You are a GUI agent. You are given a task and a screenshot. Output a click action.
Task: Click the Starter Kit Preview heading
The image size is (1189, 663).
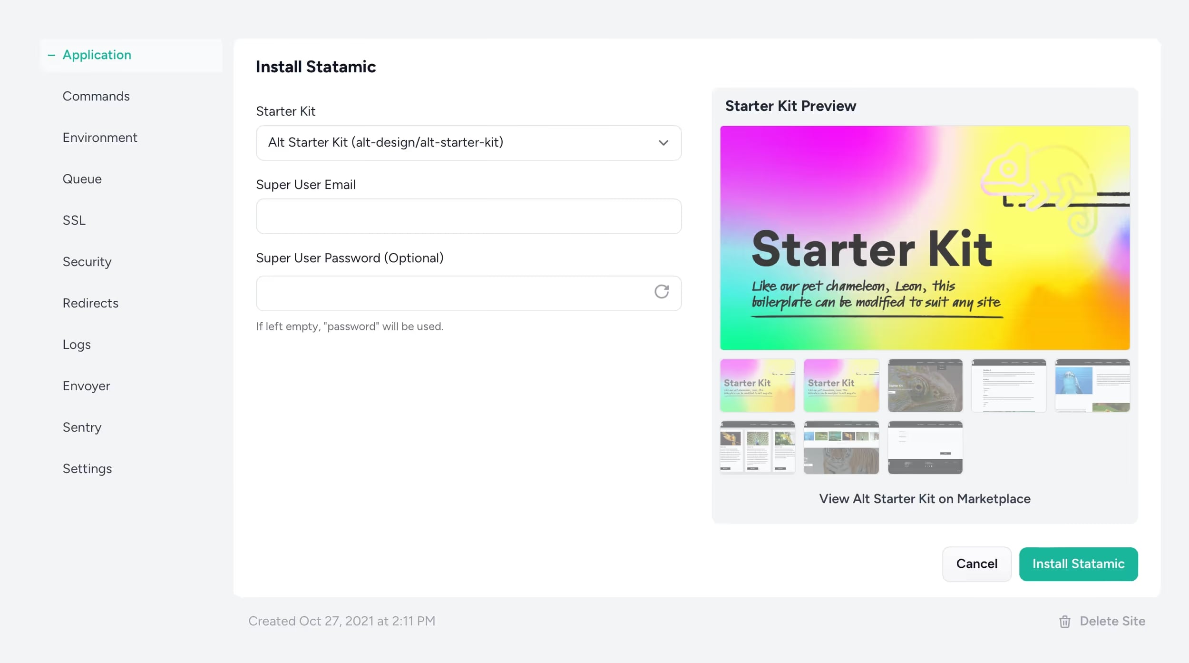[x=790, y=106]
